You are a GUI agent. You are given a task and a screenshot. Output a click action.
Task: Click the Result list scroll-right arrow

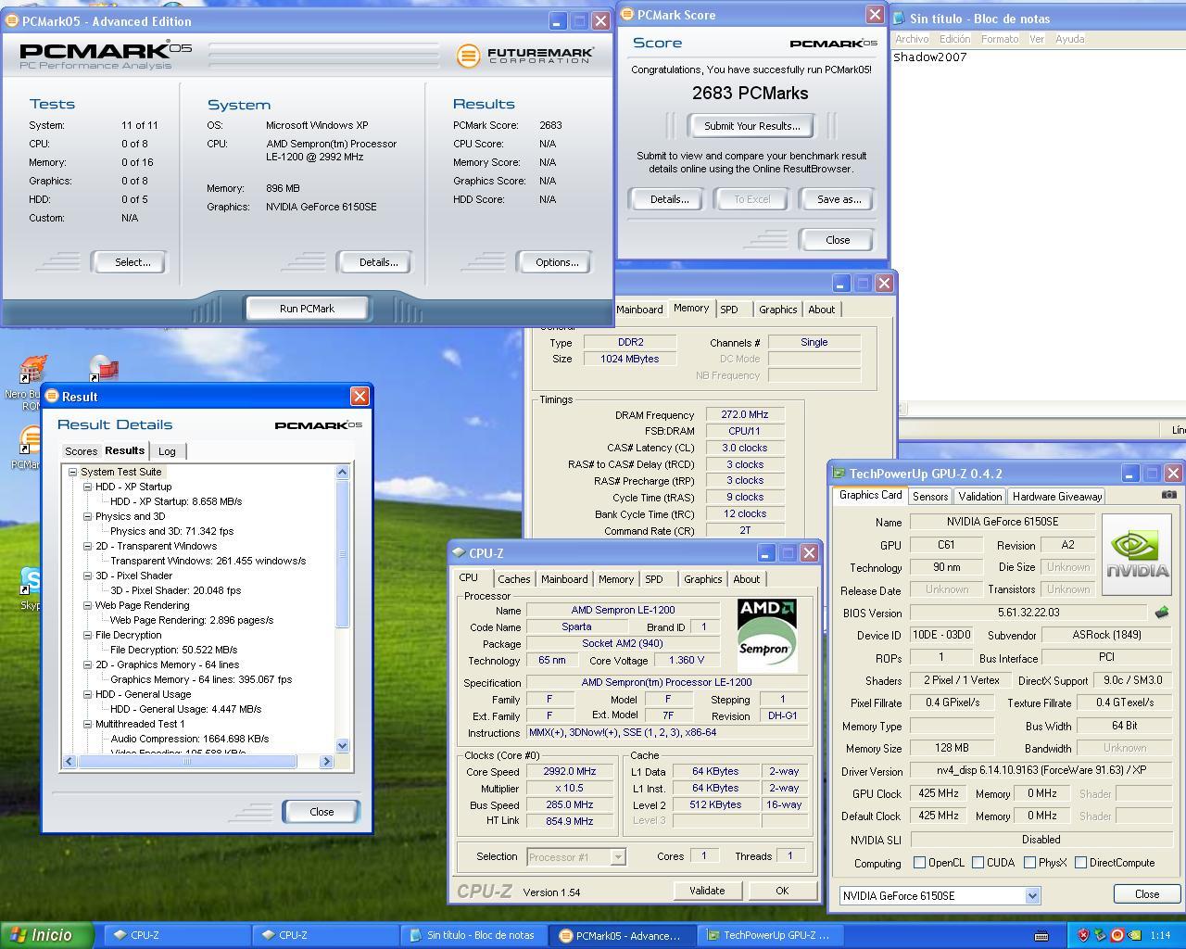coord(326,762)
